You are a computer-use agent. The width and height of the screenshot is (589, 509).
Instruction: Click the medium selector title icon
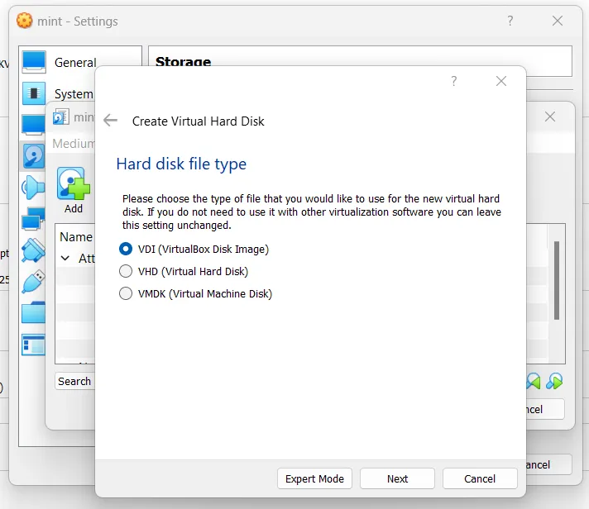coord(61,117)
